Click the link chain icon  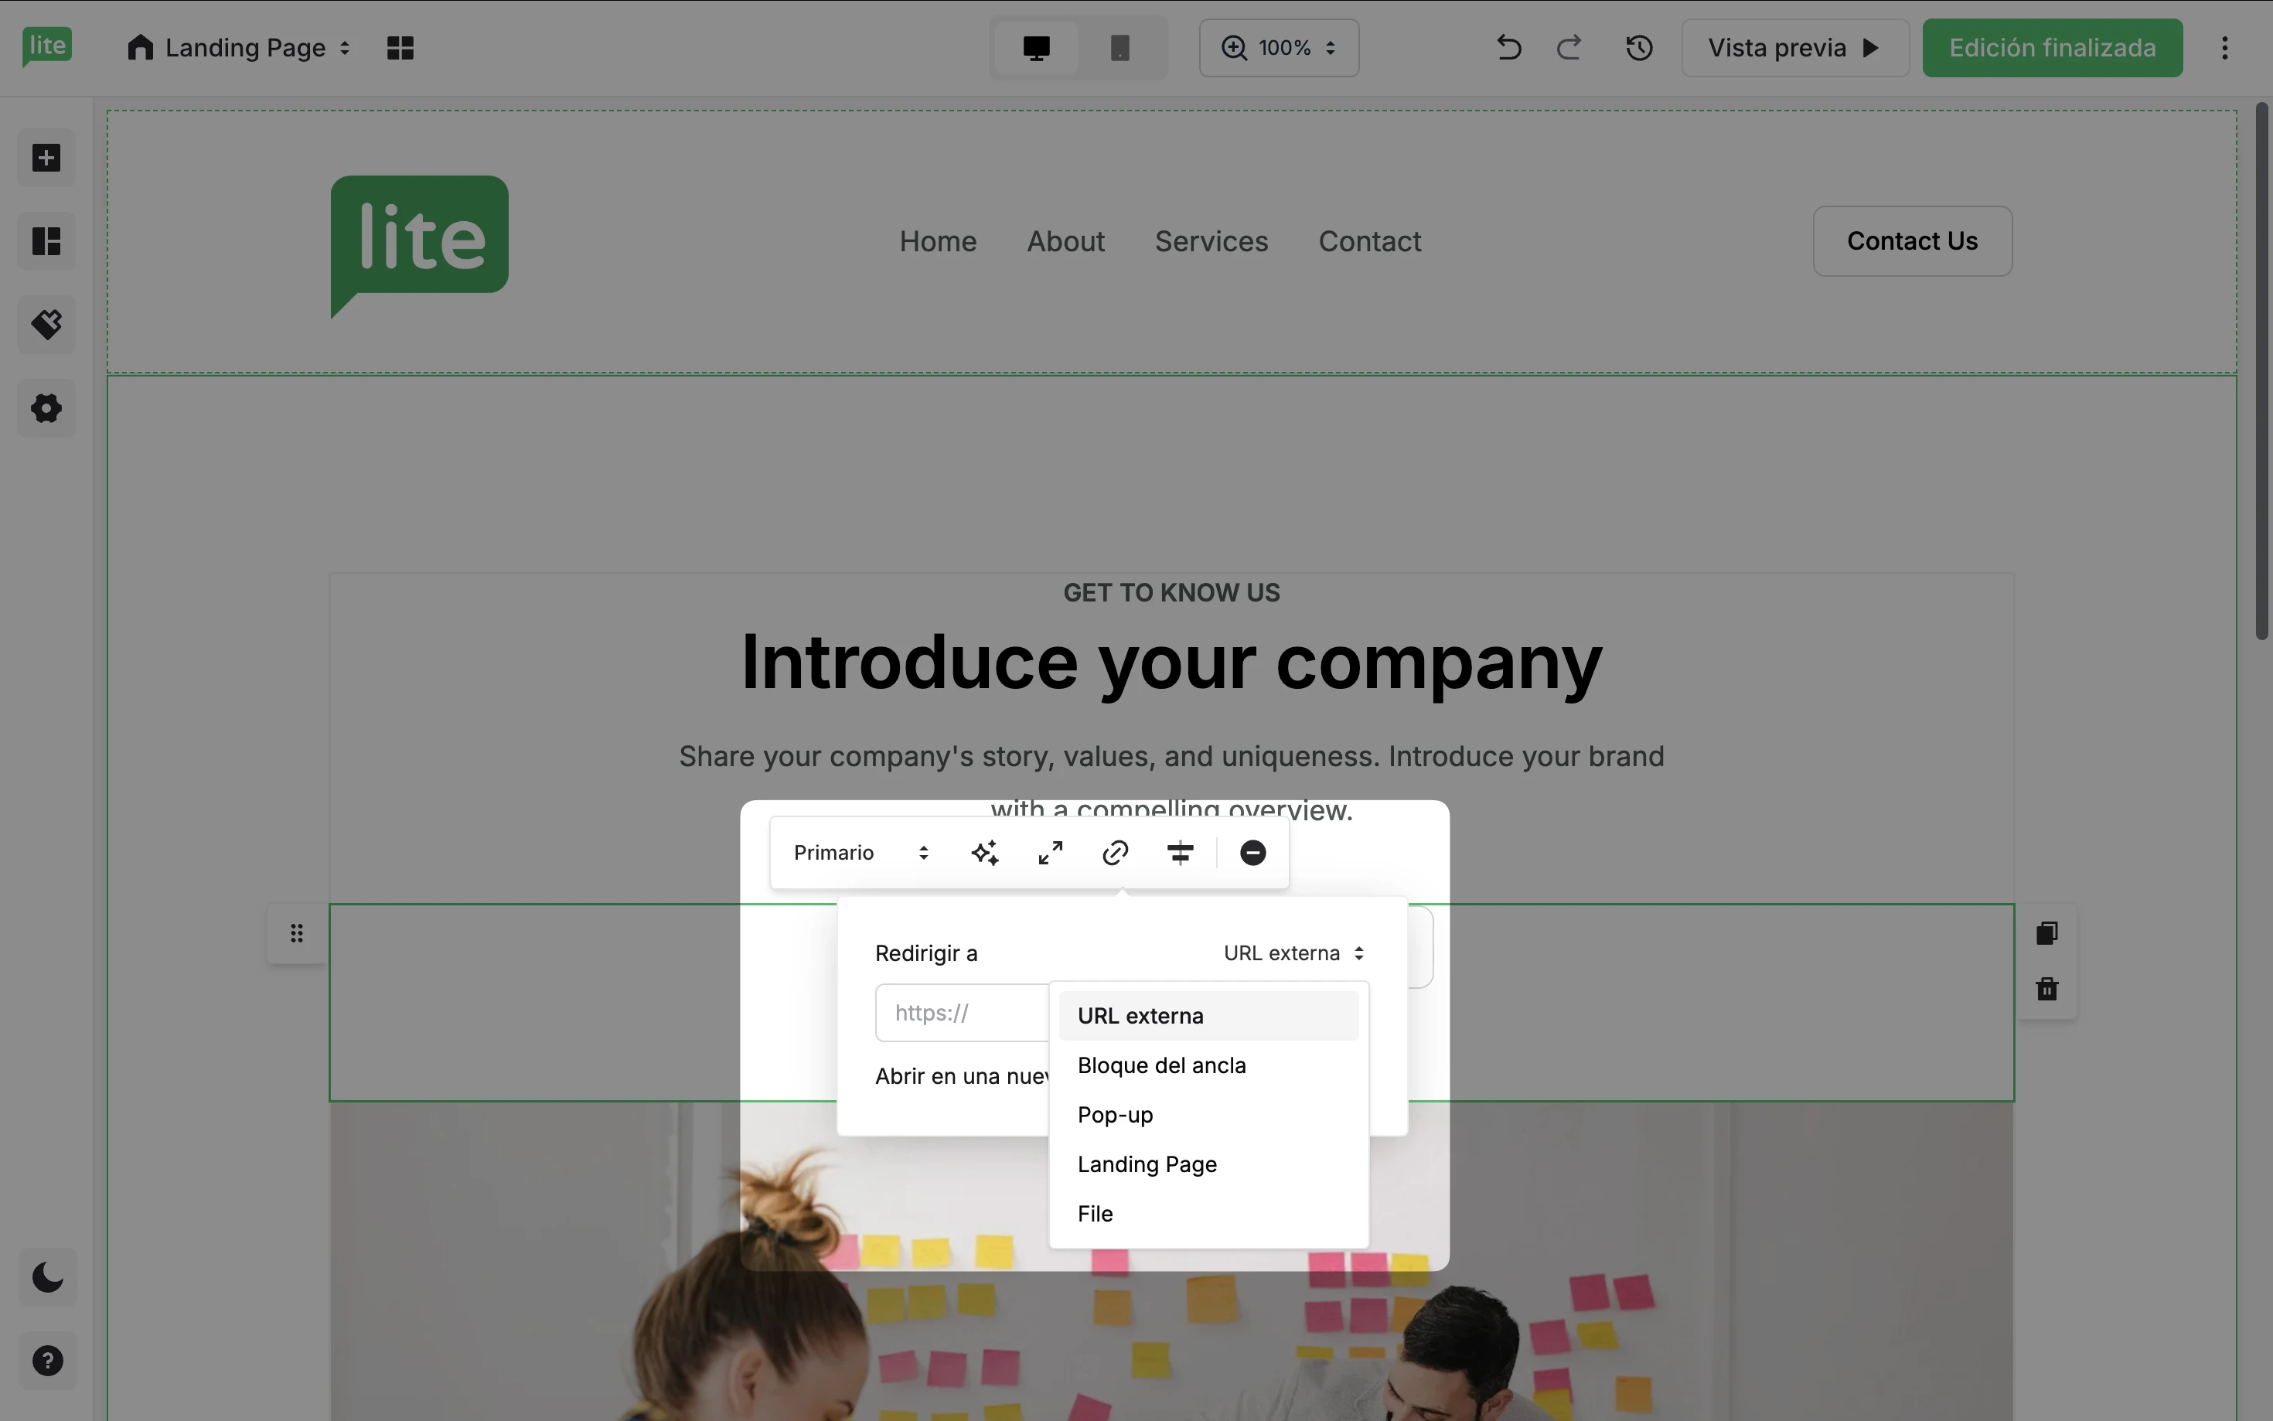[x=1114, y=854]
